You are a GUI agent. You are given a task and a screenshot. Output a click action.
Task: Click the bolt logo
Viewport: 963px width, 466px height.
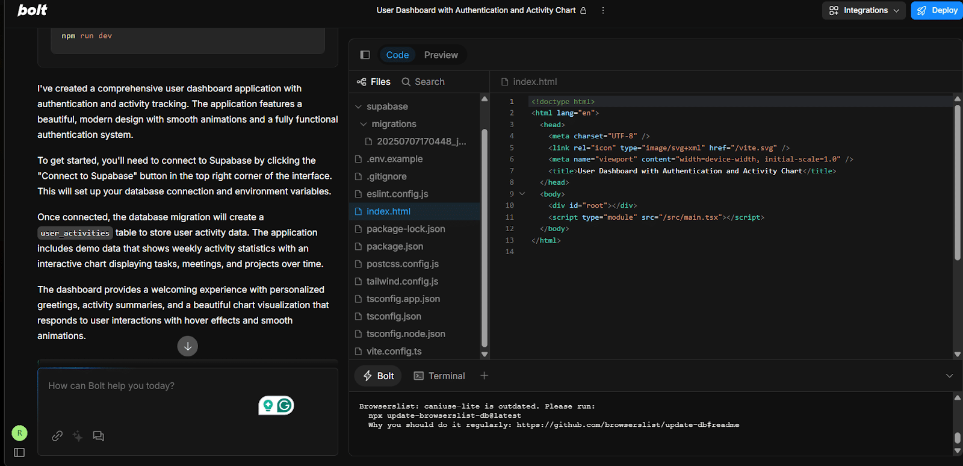click(x=33, y=10)
